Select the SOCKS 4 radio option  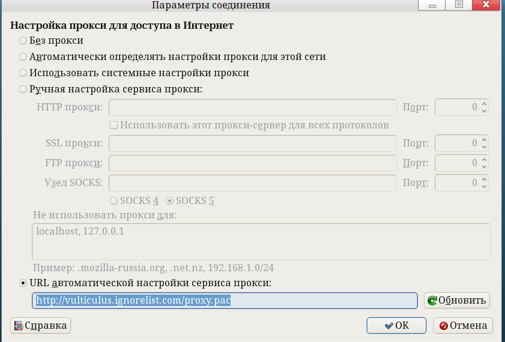[x=113, y=200]
